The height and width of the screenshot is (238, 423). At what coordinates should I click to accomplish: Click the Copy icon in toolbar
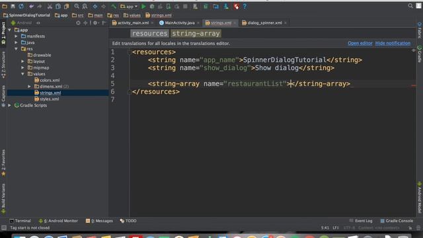[x=58, y=6]
